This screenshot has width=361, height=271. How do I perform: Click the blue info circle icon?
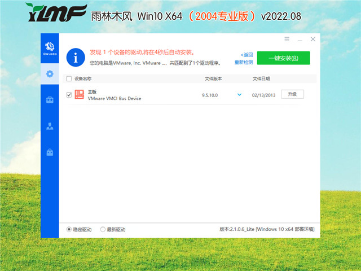click(76, 58)
